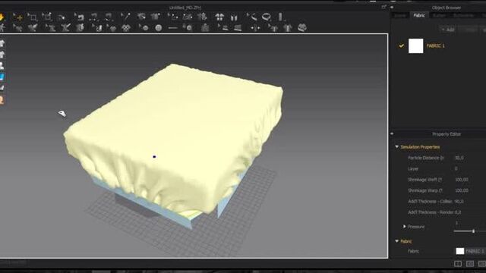Collapse the Fabric section in Property Editor
The image size is (486, 273).
pyautogui.click(x=396, y=241)
